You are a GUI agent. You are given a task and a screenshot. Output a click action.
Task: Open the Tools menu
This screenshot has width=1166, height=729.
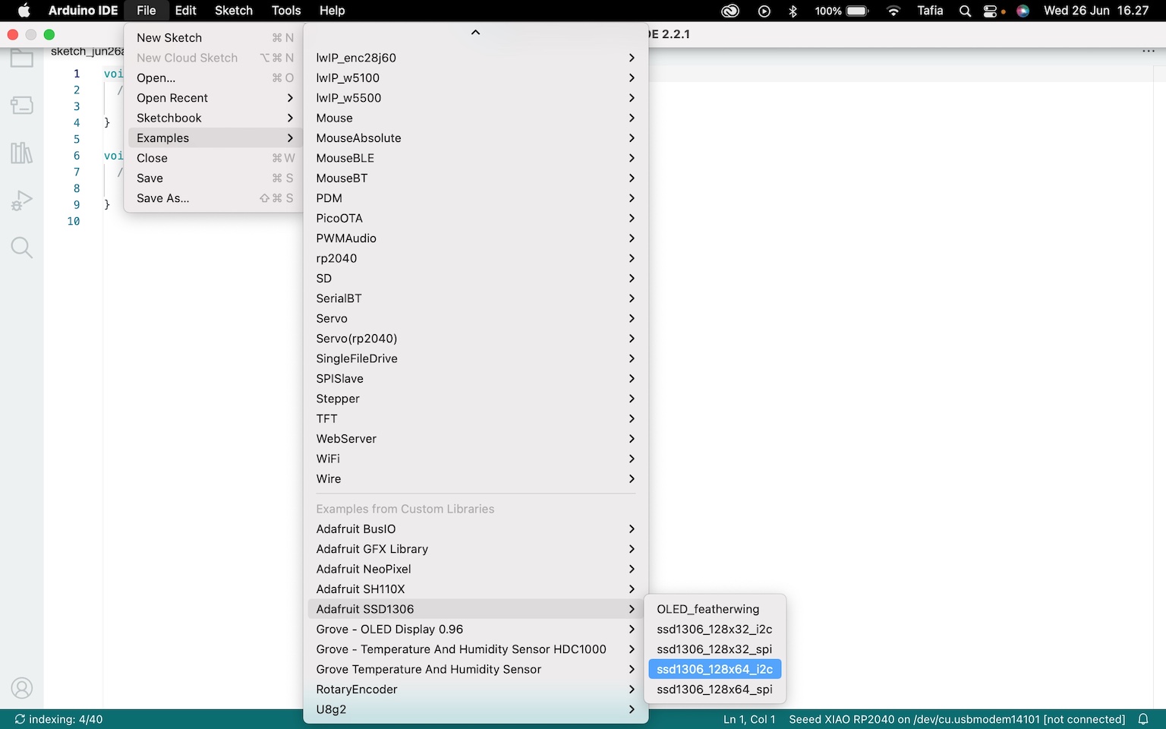tap(286, 11)
